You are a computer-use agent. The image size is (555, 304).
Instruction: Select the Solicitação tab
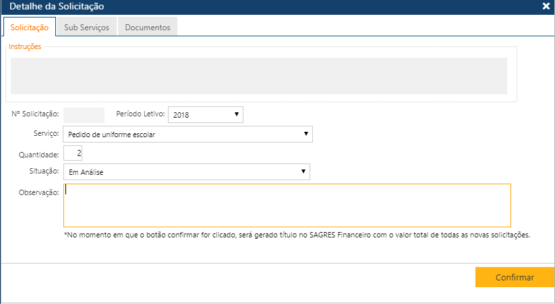click(x=30, y=28)
